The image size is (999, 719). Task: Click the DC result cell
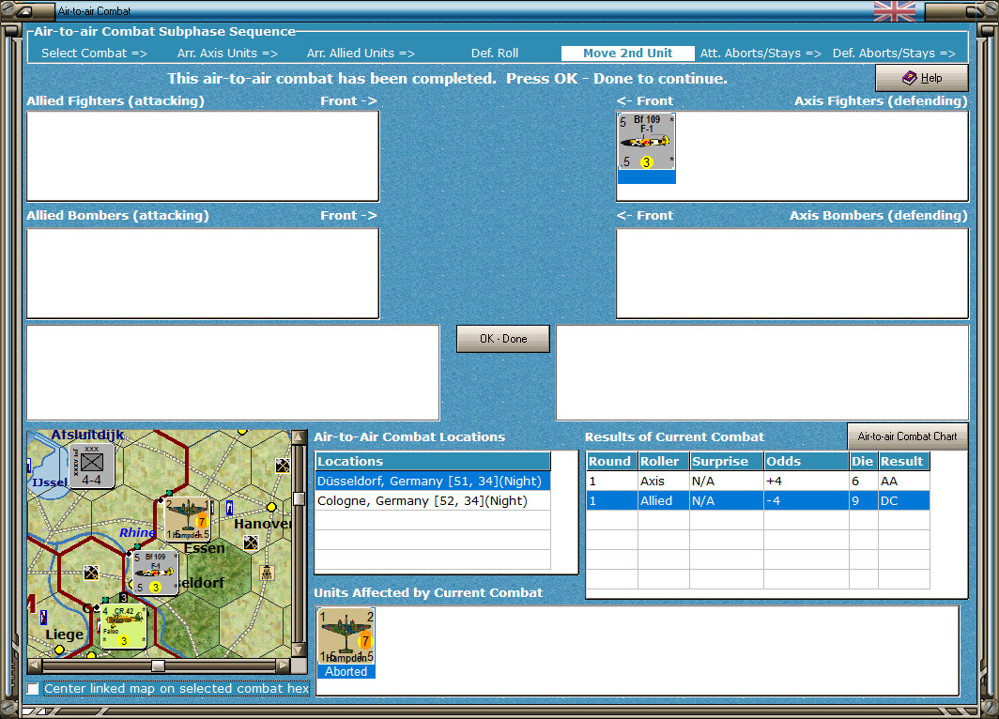(903, 500)
